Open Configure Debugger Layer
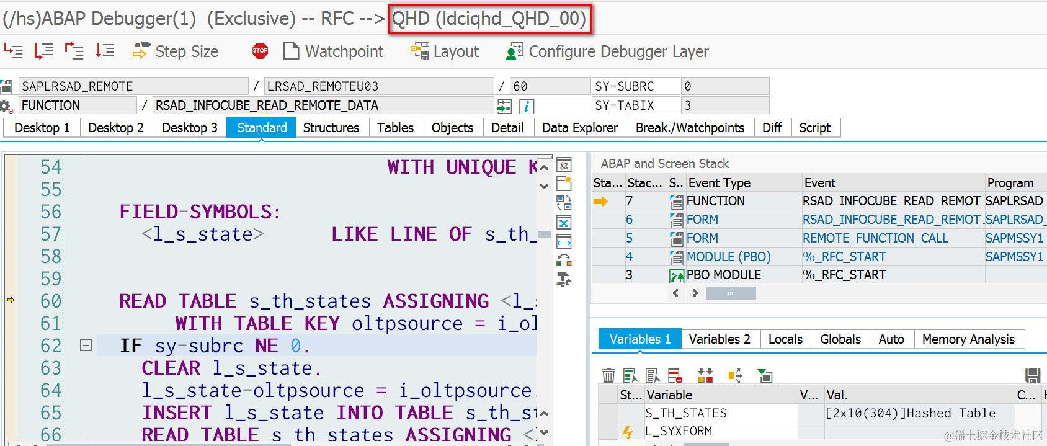Image resolution: width=1047 pixels, height=446 pixels. (607, 51)
